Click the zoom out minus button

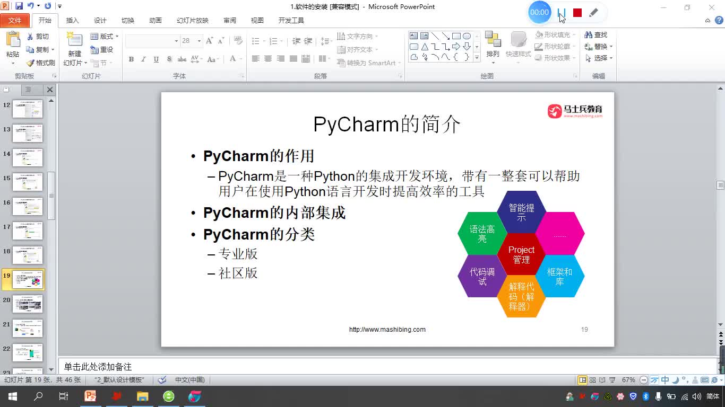[644, 380]
